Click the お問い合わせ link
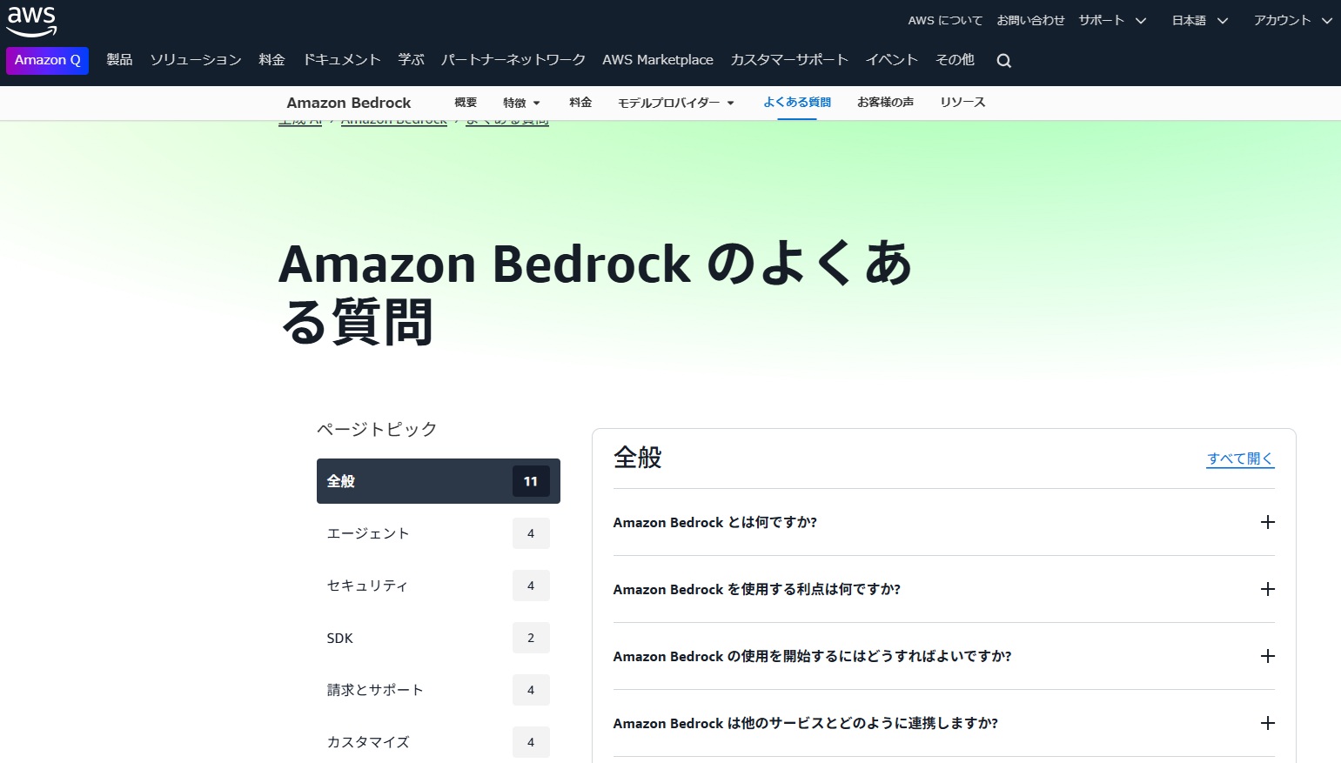This screenshot has width=1341, height=763. [1030, 20]
